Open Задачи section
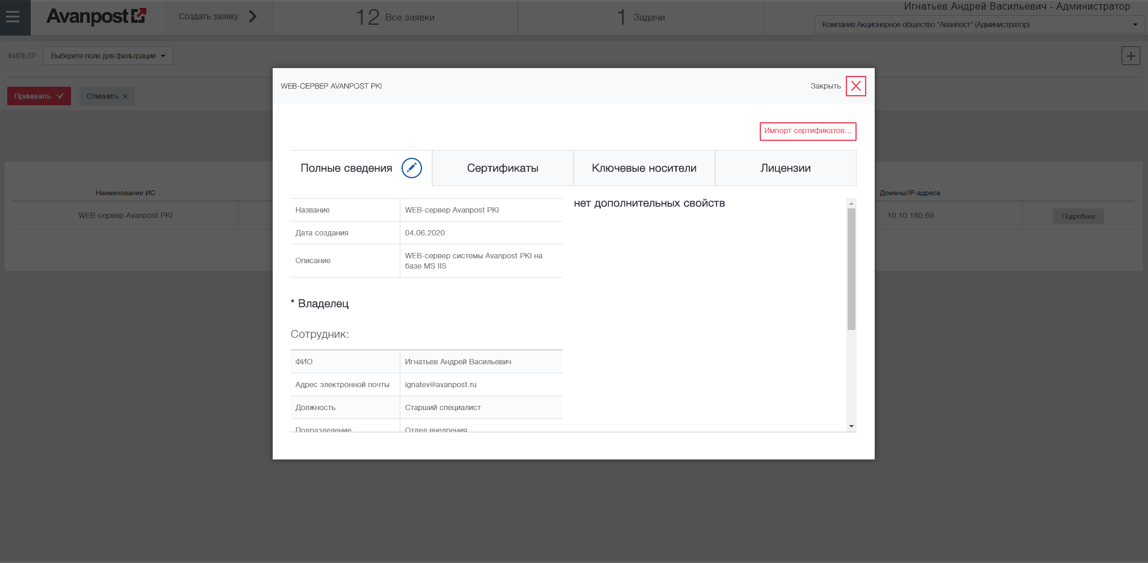This screenshot has width=1148, height=563. coord(641,17)
